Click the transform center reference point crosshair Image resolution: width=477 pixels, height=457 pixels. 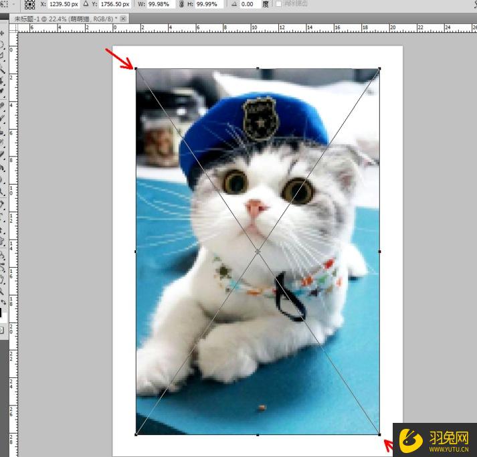(258, 252)
